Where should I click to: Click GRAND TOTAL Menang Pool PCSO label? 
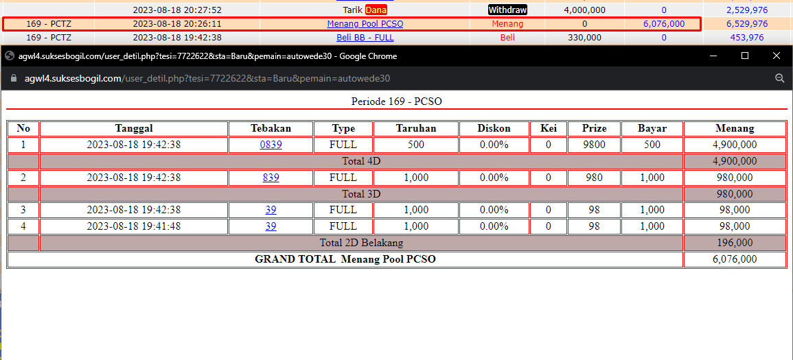[345, 259]
